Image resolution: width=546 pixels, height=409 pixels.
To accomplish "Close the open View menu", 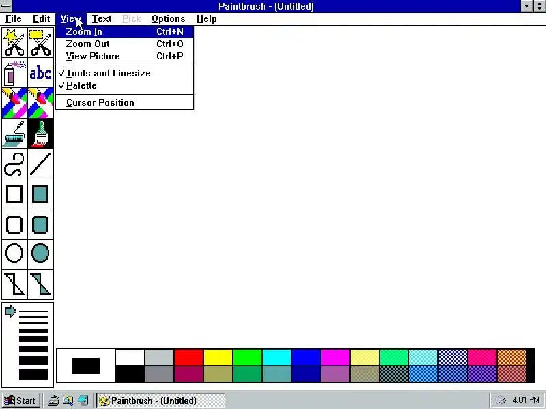I will (71, 19).
